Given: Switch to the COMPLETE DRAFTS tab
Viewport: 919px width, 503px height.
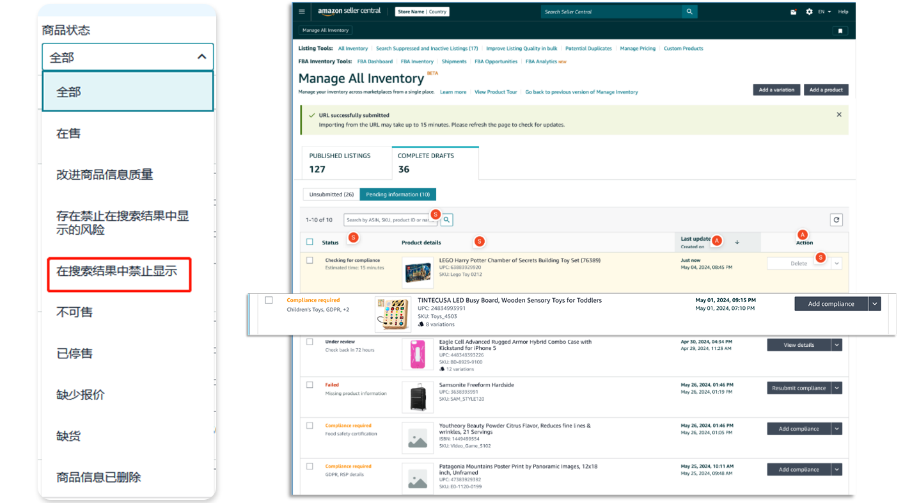Looking at the screenshot, I should point(435,163).
